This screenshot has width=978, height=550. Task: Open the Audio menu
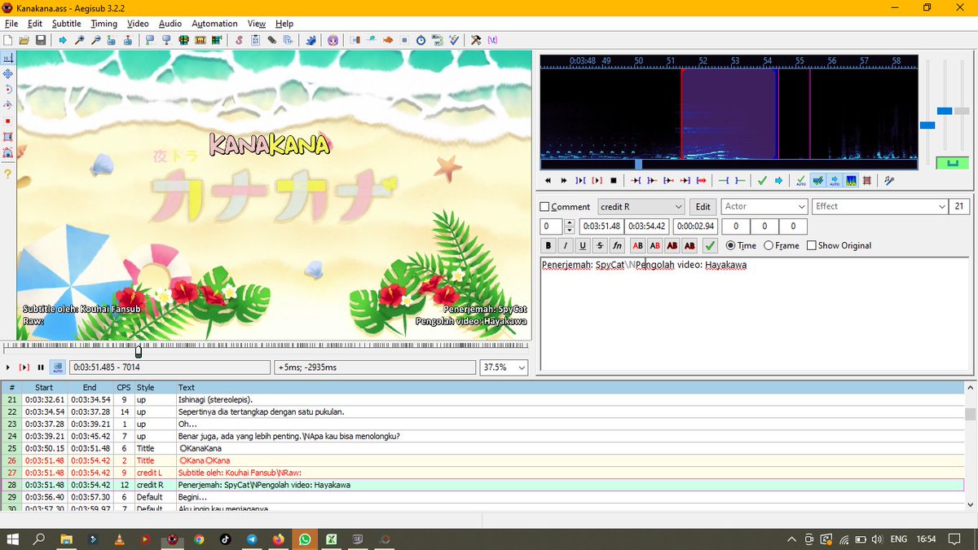(x=170, y=24)
